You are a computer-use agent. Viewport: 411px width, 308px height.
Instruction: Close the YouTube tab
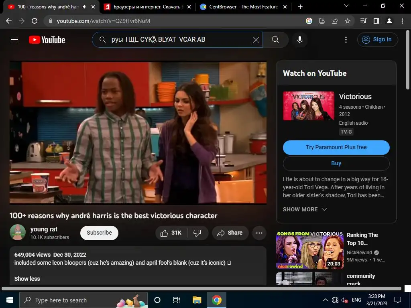coord(93,7)
